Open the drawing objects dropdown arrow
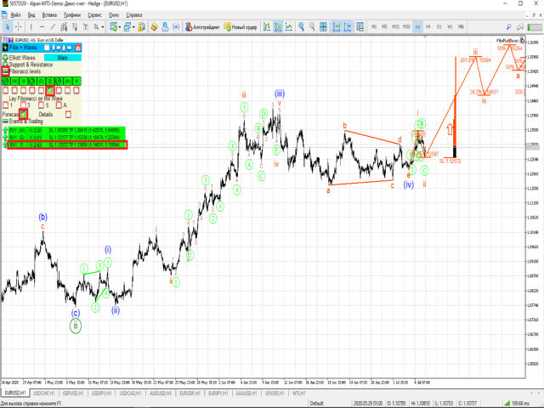Image resolution: width=544 pixels, height=408 pixels. click(103, 27)
